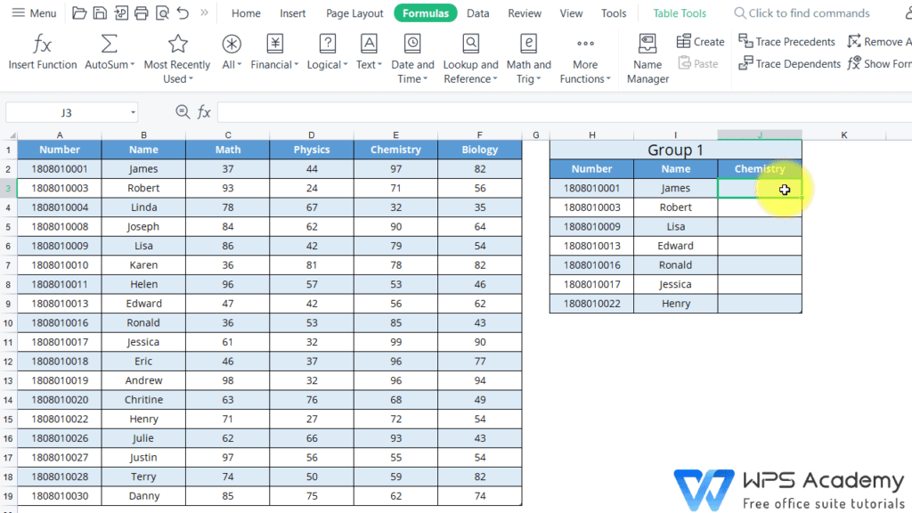
Task: Switch to the Home tab
Action: 246,13
